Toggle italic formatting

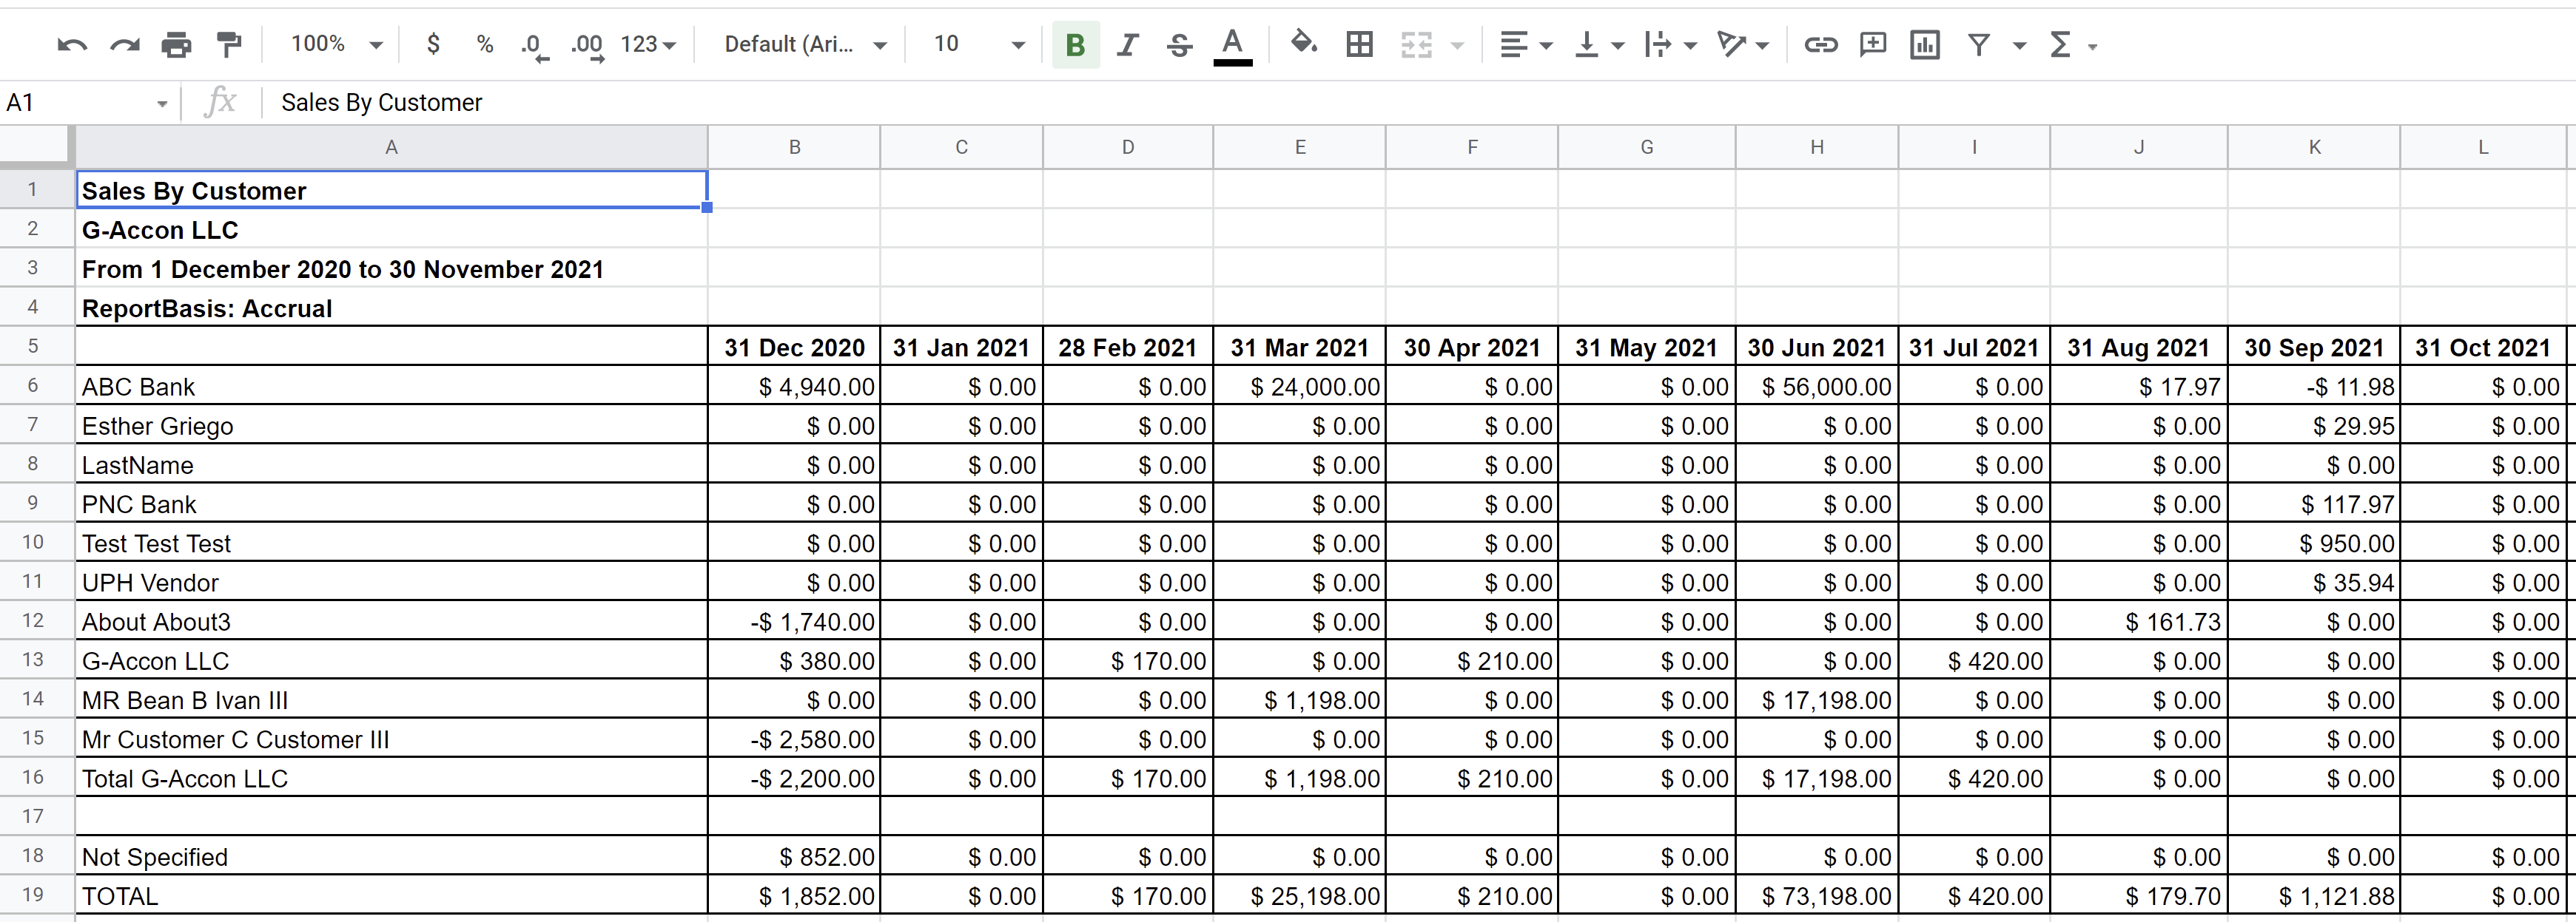pos(1127,44)
